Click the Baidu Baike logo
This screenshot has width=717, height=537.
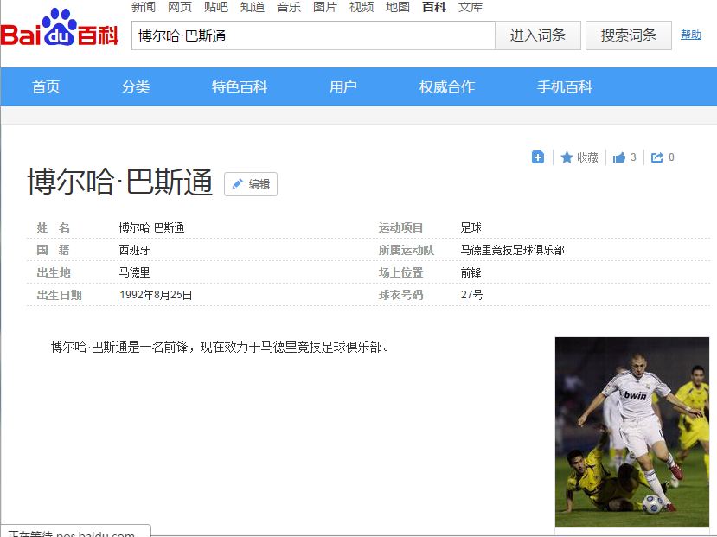tap(60, 29)
